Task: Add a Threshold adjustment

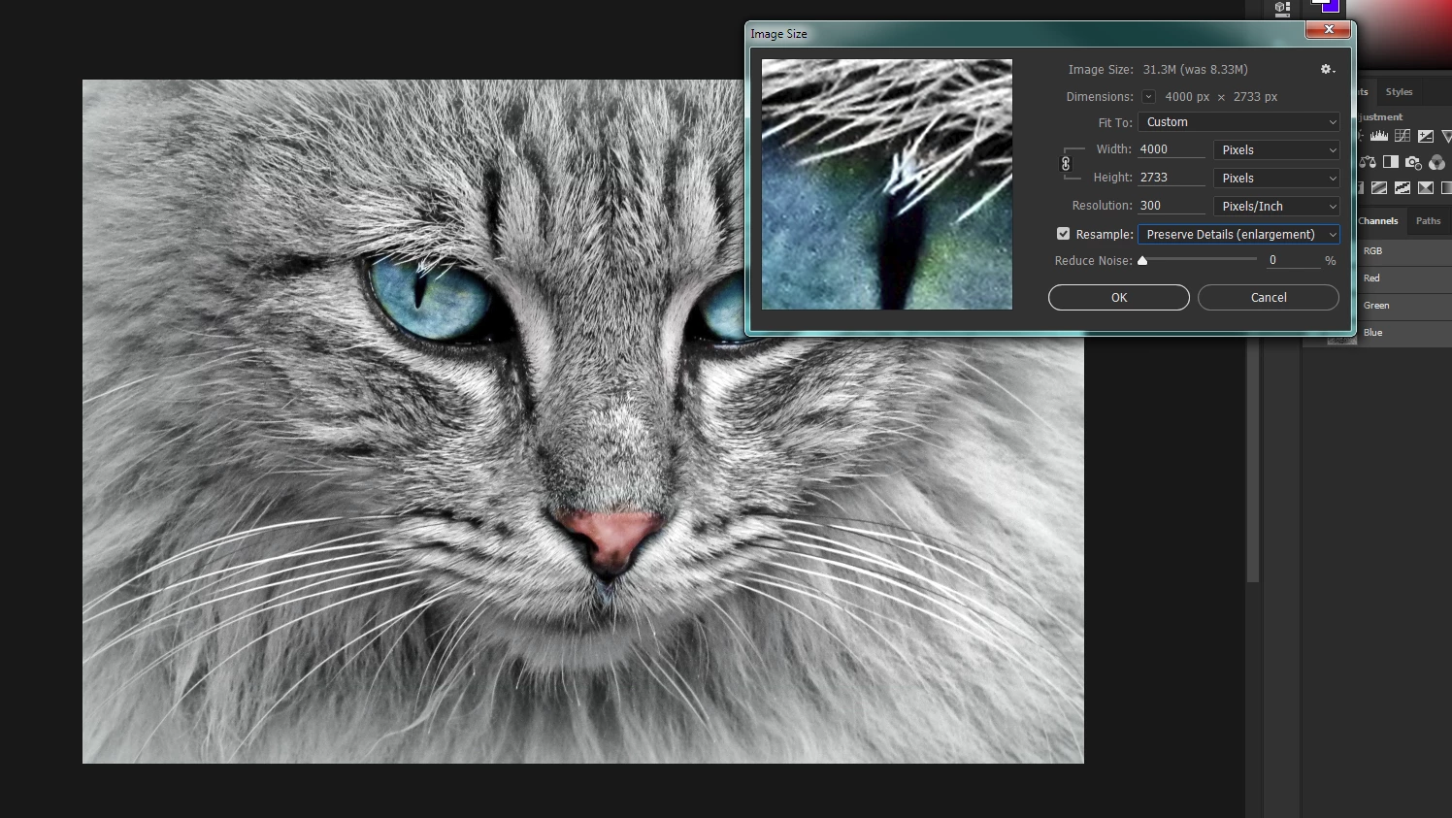Action: (1402, 187)
